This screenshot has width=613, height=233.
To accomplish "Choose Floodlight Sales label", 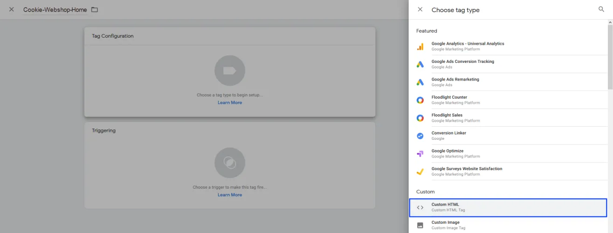I will (x=447, y=115).
